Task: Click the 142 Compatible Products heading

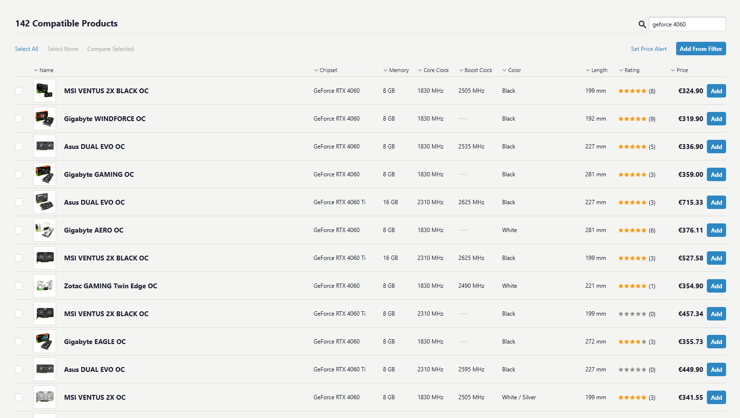Action: click(x=66, y=24)
